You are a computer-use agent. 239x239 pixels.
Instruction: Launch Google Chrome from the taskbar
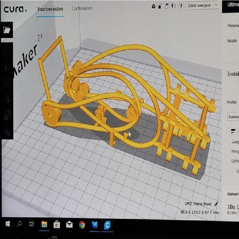82,224
